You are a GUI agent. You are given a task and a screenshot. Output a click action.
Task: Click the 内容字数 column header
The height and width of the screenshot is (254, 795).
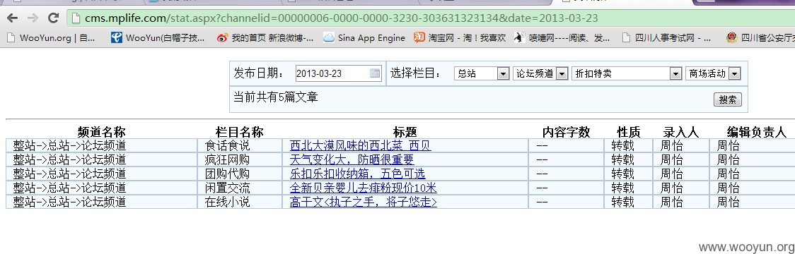pyautogui.click(x=567, y=132)
